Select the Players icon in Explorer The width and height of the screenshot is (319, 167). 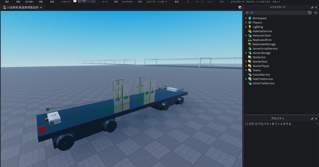(x=250, y=23)
